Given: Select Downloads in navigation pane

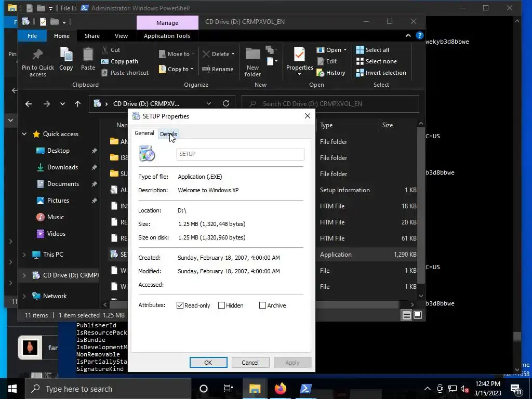Looking at the screenshot, I should (62, 167).
